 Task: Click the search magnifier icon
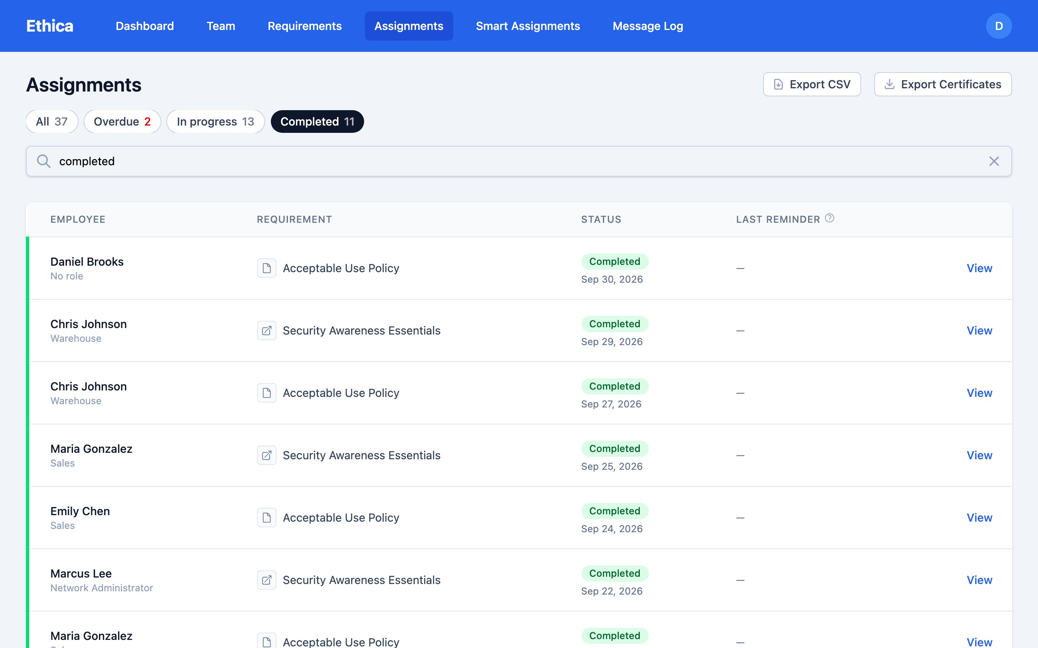[44, 161]
